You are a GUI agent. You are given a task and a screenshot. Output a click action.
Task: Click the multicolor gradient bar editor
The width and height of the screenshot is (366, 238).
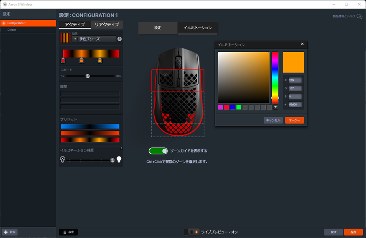(91, 54)
